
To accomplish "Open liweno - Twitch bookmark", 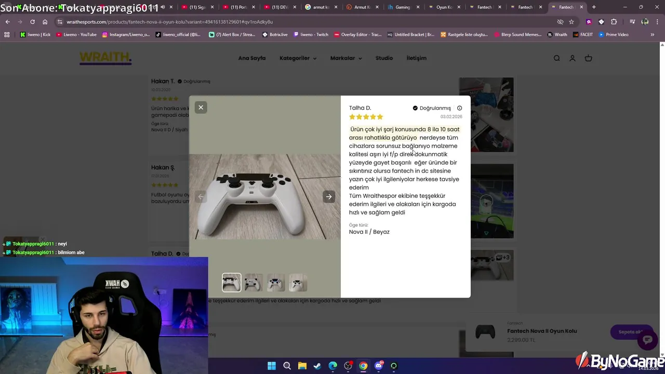I will coord(311,34).
